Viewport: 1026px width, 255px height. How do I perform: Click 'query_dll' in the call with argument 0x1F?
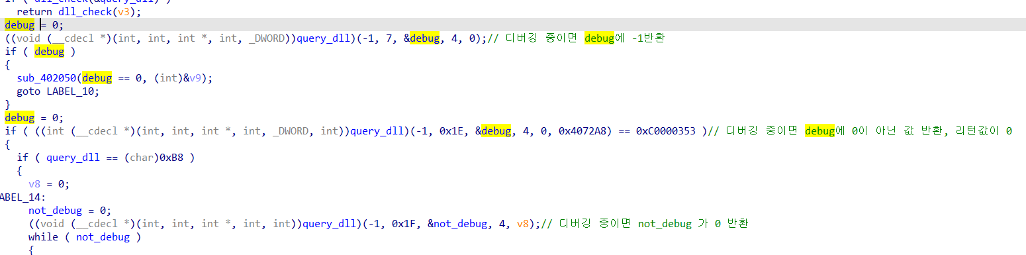pos(328,223)
